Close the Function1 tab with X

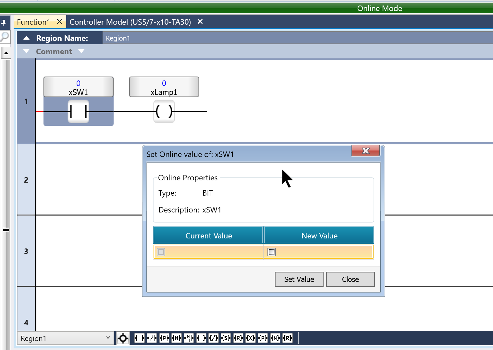(x=59, y=22)
